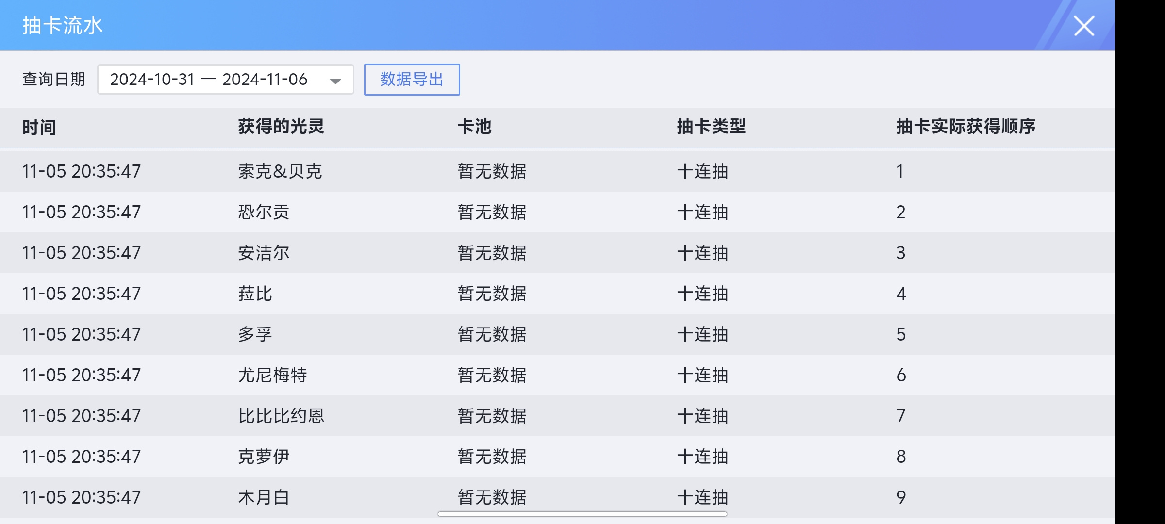The image size is (1165, 524).
Task: Click the 抽卡实际获得顺序 column header
Action: coord(965,127)
